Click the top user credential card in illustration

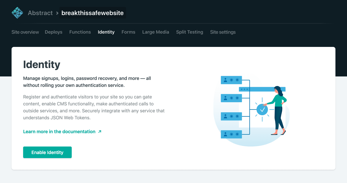231,80
